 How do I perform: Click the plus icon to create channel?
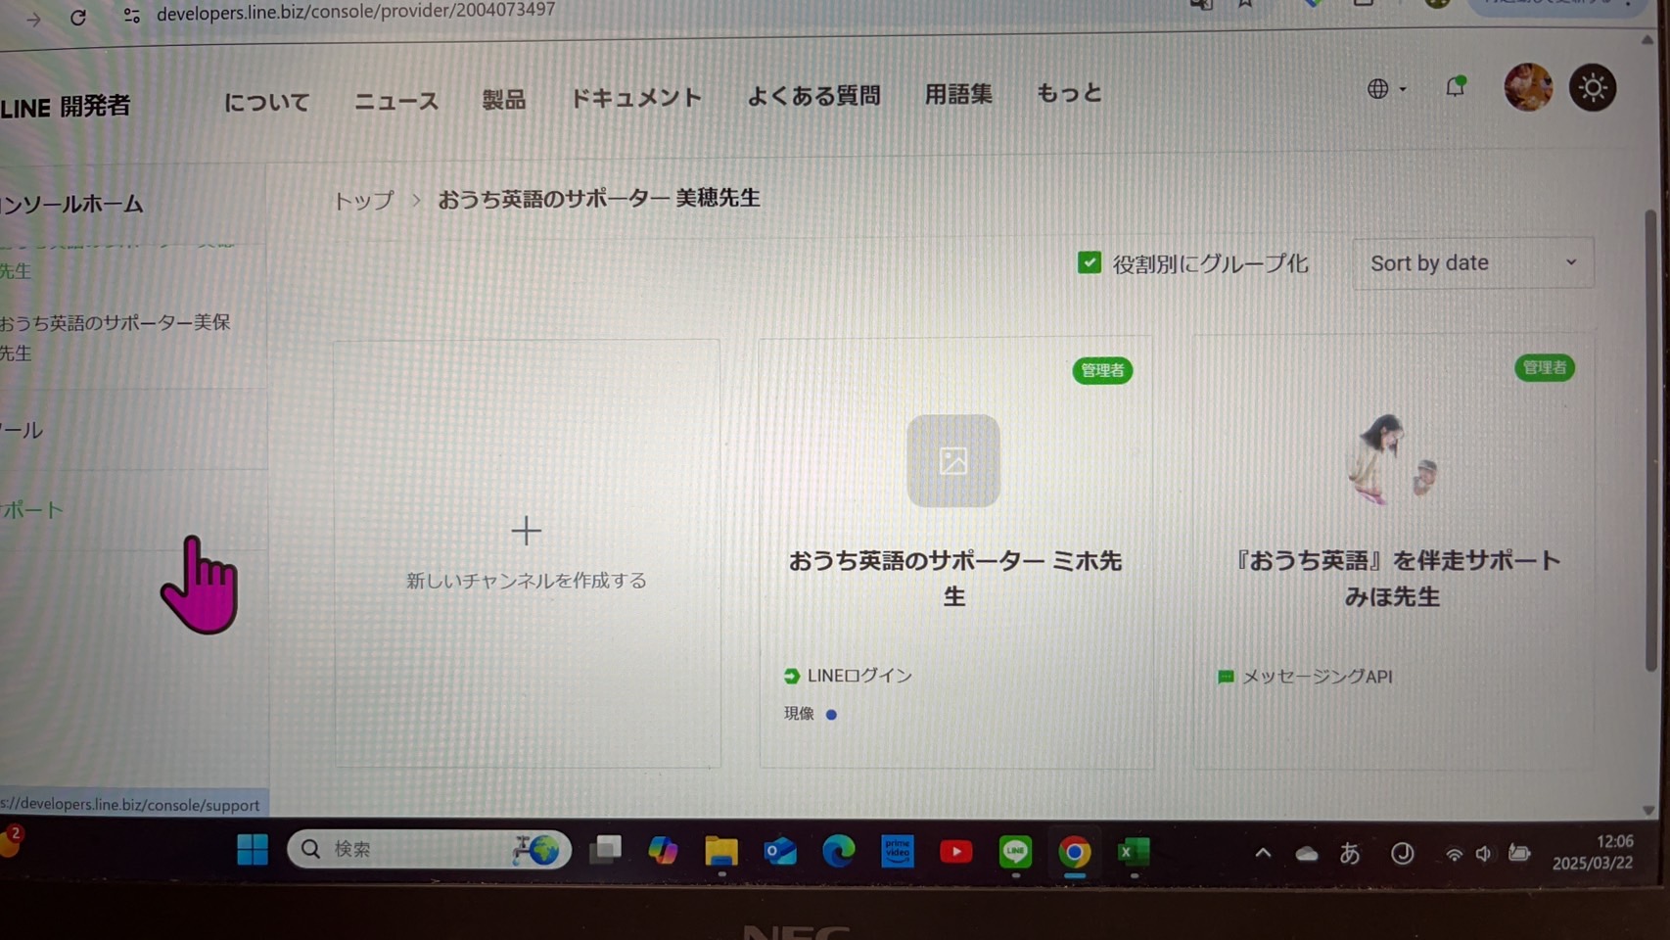(x=526, y=531)
